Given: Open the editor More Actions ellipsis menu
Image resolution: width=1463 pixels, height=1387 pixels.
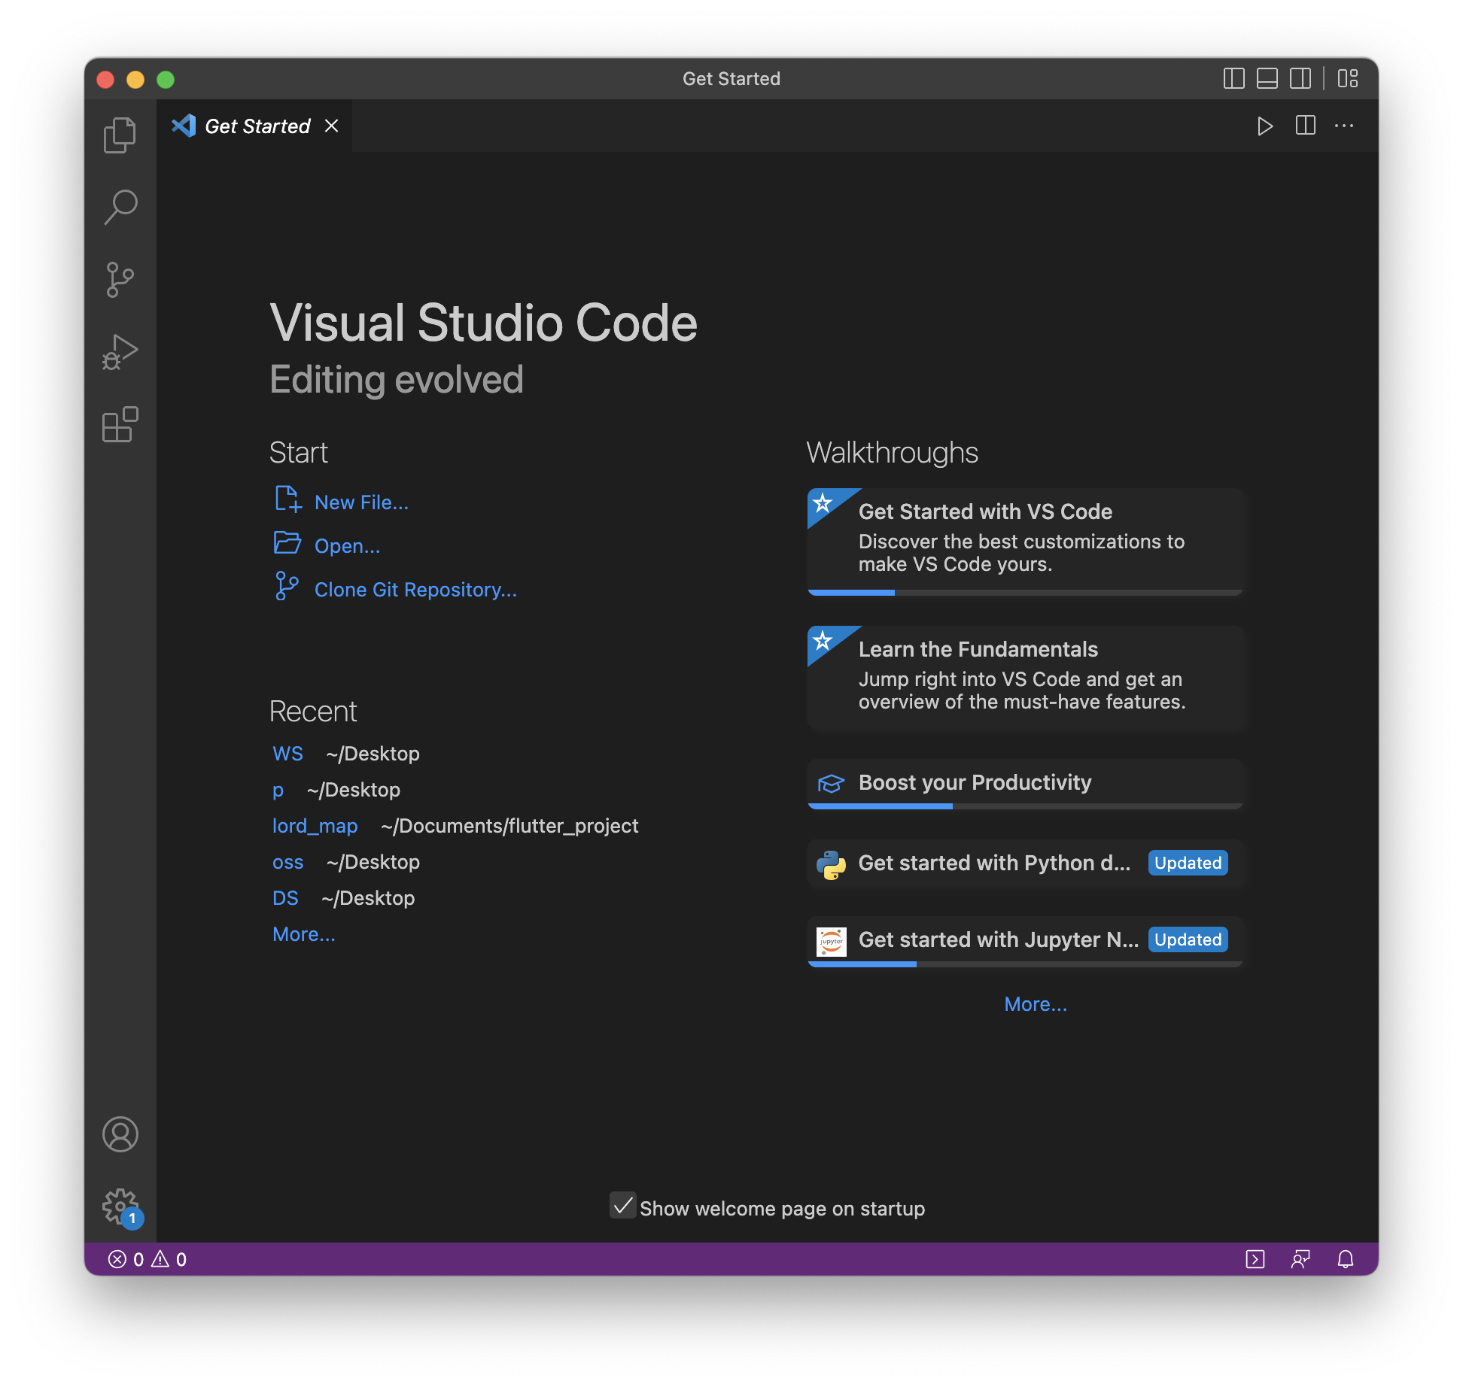Looking at the screenshot, I should click(1344, 126).
